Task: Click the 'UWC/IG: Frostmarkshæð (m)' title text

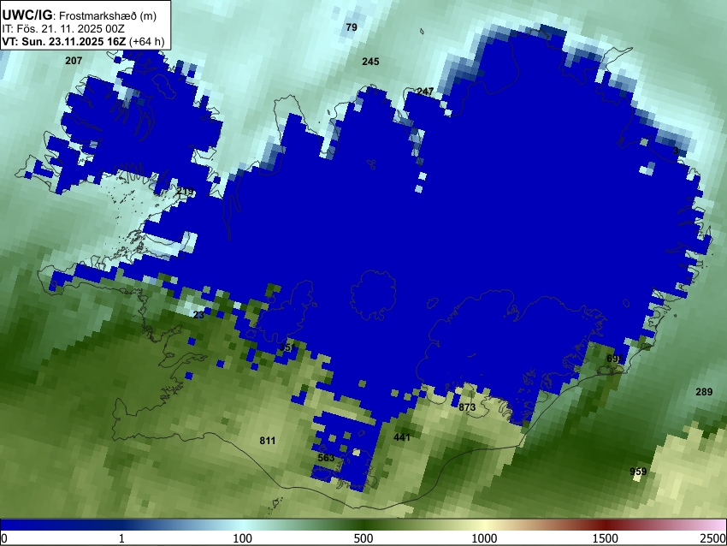Action: tap(79, 15)
